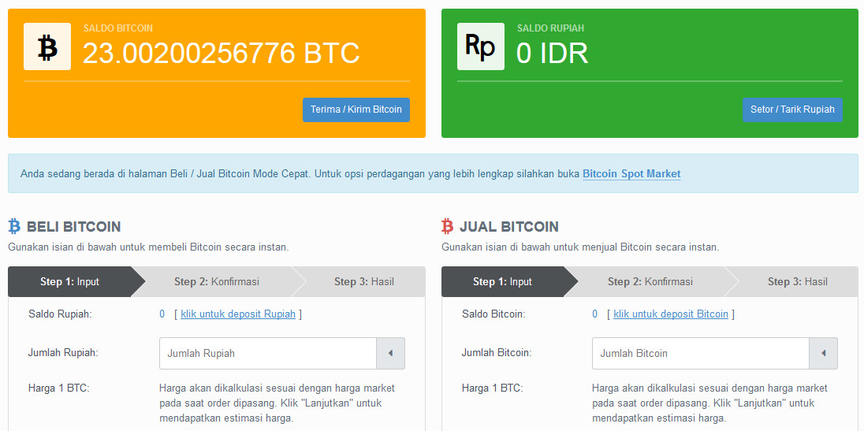864x431 pixels.
Task: Click the Rp rupiah logo icon
Action: pos(481,46)
